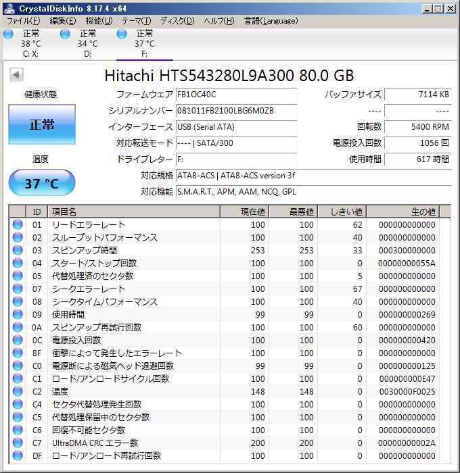Open the ディスク(D) menu

coord(177,21)
